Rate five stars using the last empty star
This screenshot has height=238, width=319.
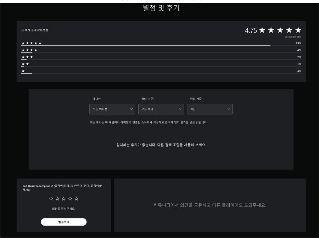pos(77,199)
